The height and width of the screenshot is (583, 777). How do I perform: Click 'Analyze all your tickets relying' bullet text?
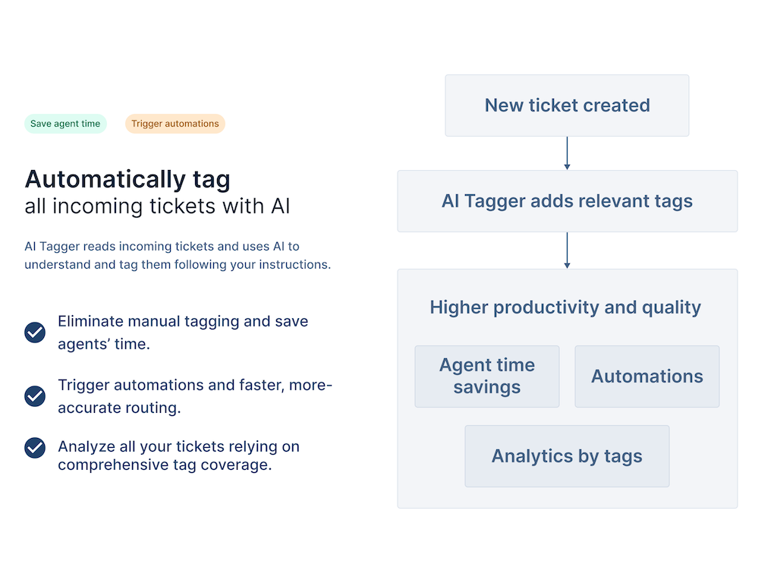[x=178, y=446]
